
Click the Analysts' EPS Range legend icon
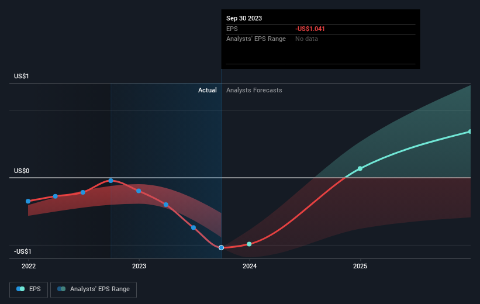(61, 289)
